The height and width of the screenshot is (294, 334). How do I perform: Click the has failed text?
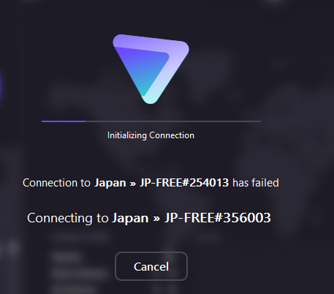(256, 183)
